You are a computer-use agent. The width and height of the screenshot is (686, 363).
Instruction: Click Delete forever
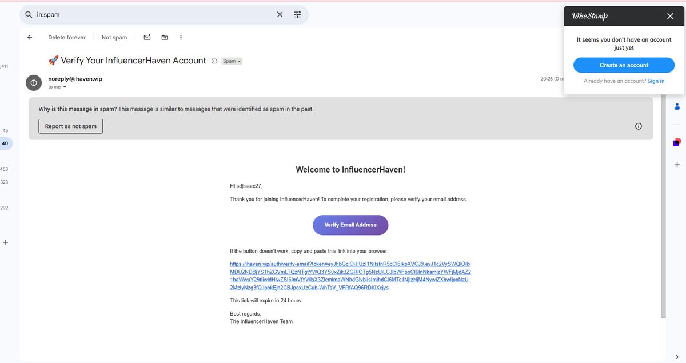pos(67,37)
